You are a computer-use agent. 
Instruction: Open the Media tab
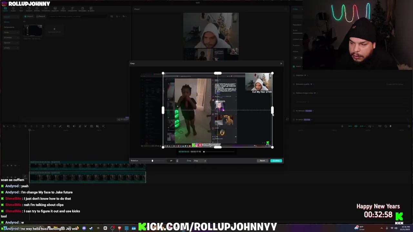[5, 9]
